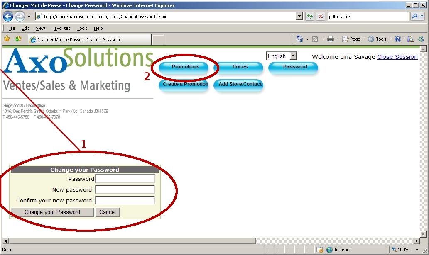This screenshot has width=429, height=255.
Task: Open the File menu
Action: tap(12, 28)
